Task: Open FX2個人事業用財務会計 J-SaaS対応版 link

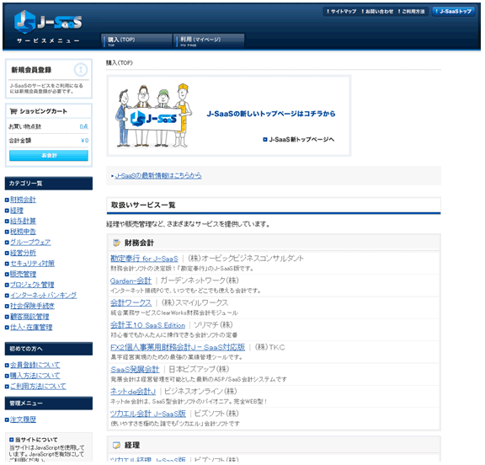Action: tap(178, 347)
